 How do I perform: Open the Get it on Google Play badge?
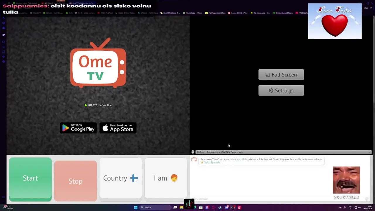pos(78,128)
